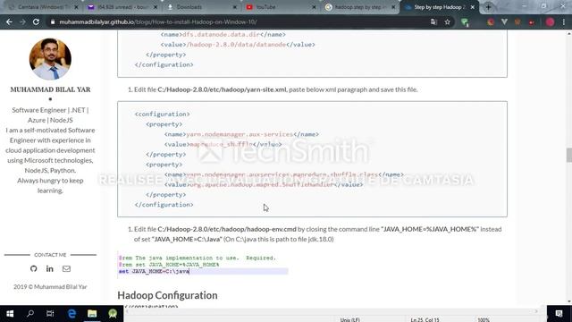Open the author's LinkedIn icon
Screen dimensions: 572x322
(50, 268)
